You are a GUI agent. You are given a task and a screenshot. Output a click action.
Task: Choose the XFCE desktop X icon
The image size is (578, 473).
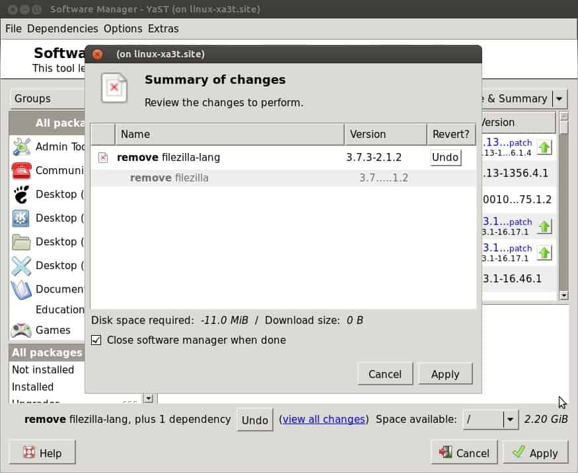click(x=21, y=266)
